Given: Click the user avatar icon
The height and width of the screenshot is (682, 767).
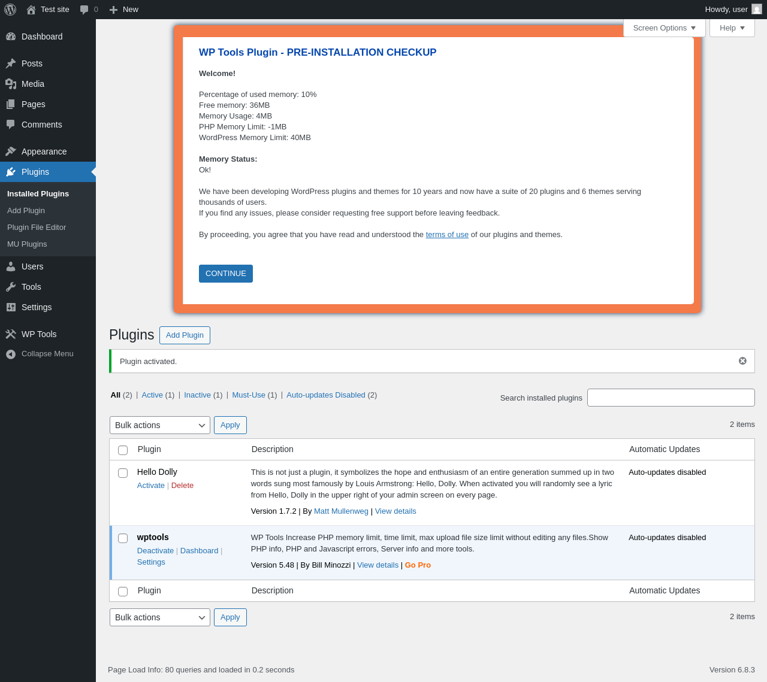Looking at the screenshot, I should tap(757, 10).
